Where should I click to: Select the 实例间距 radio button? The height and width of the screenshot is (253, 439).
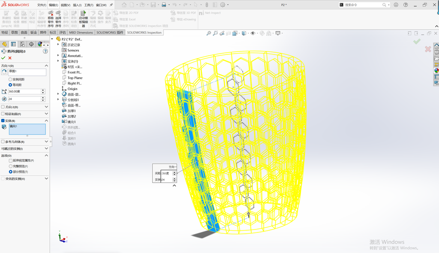coord(10,79)
